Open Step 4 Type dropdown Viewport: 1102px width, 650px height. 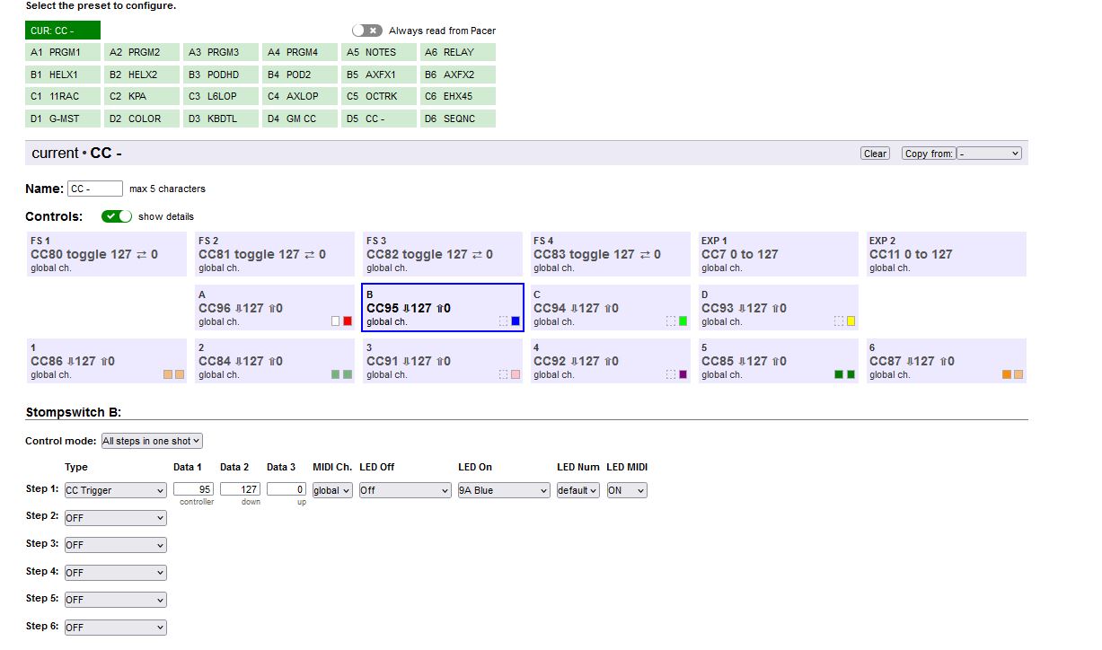115,573
